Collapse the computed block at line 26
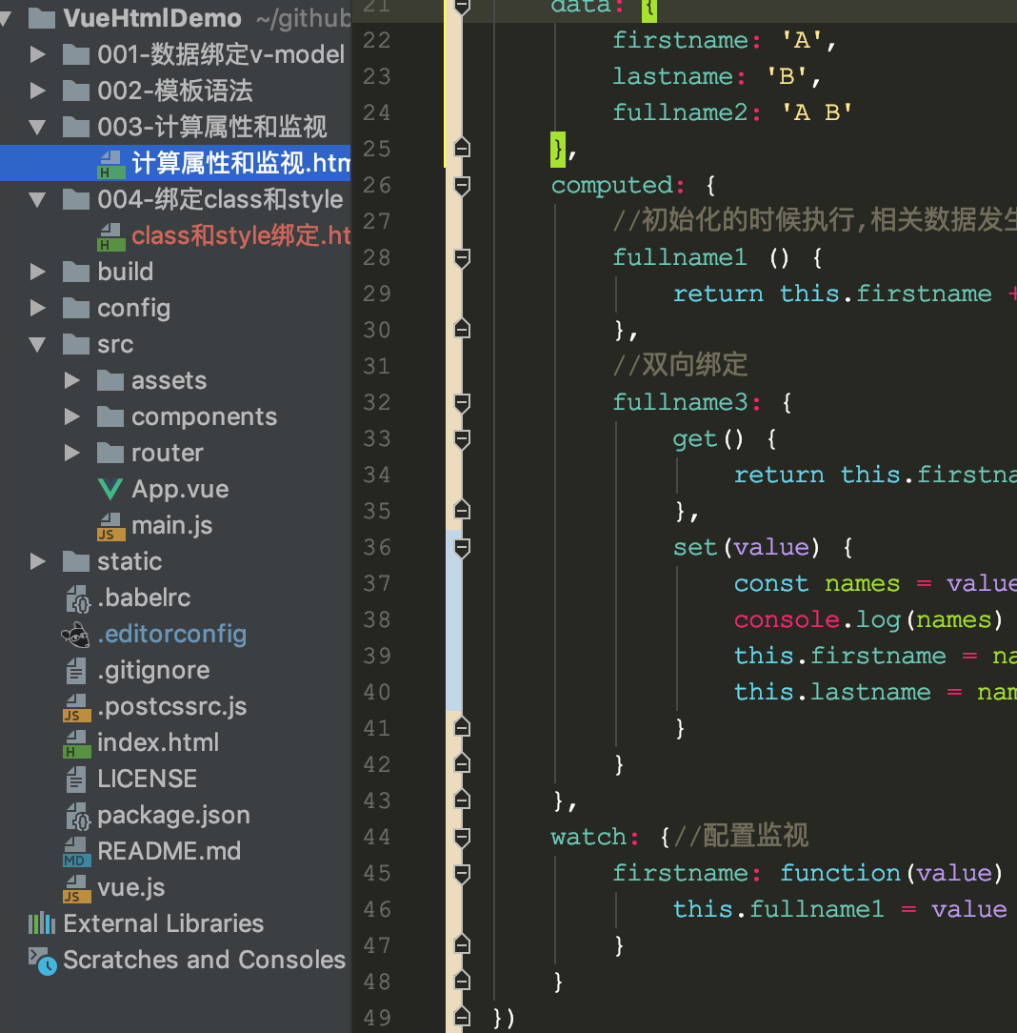The image size is (1017, 1033). [x=462, y=186]
